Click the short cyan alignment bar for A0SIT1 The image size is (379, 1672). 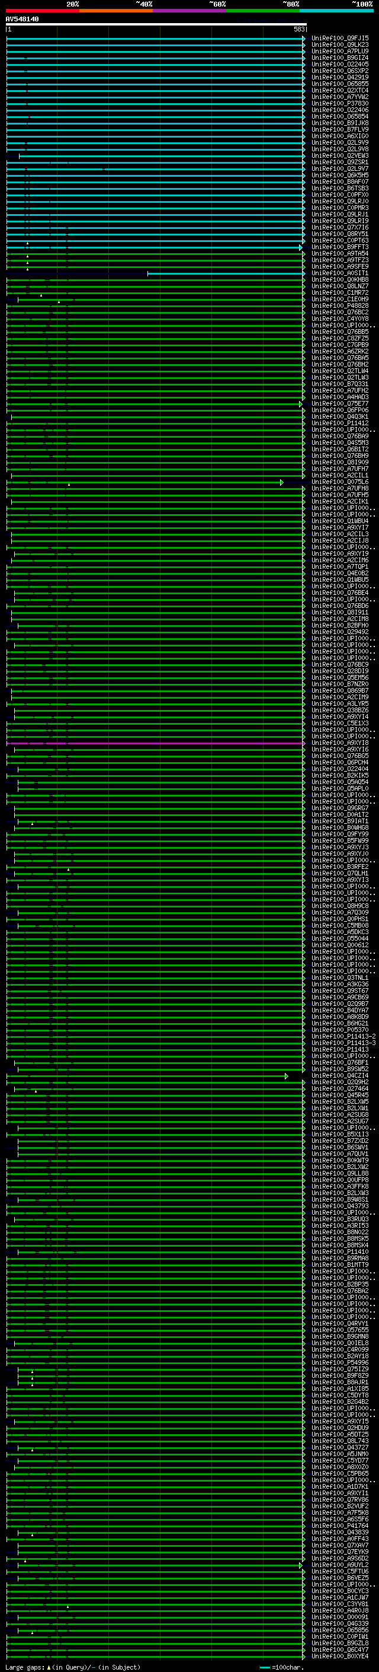226,274
